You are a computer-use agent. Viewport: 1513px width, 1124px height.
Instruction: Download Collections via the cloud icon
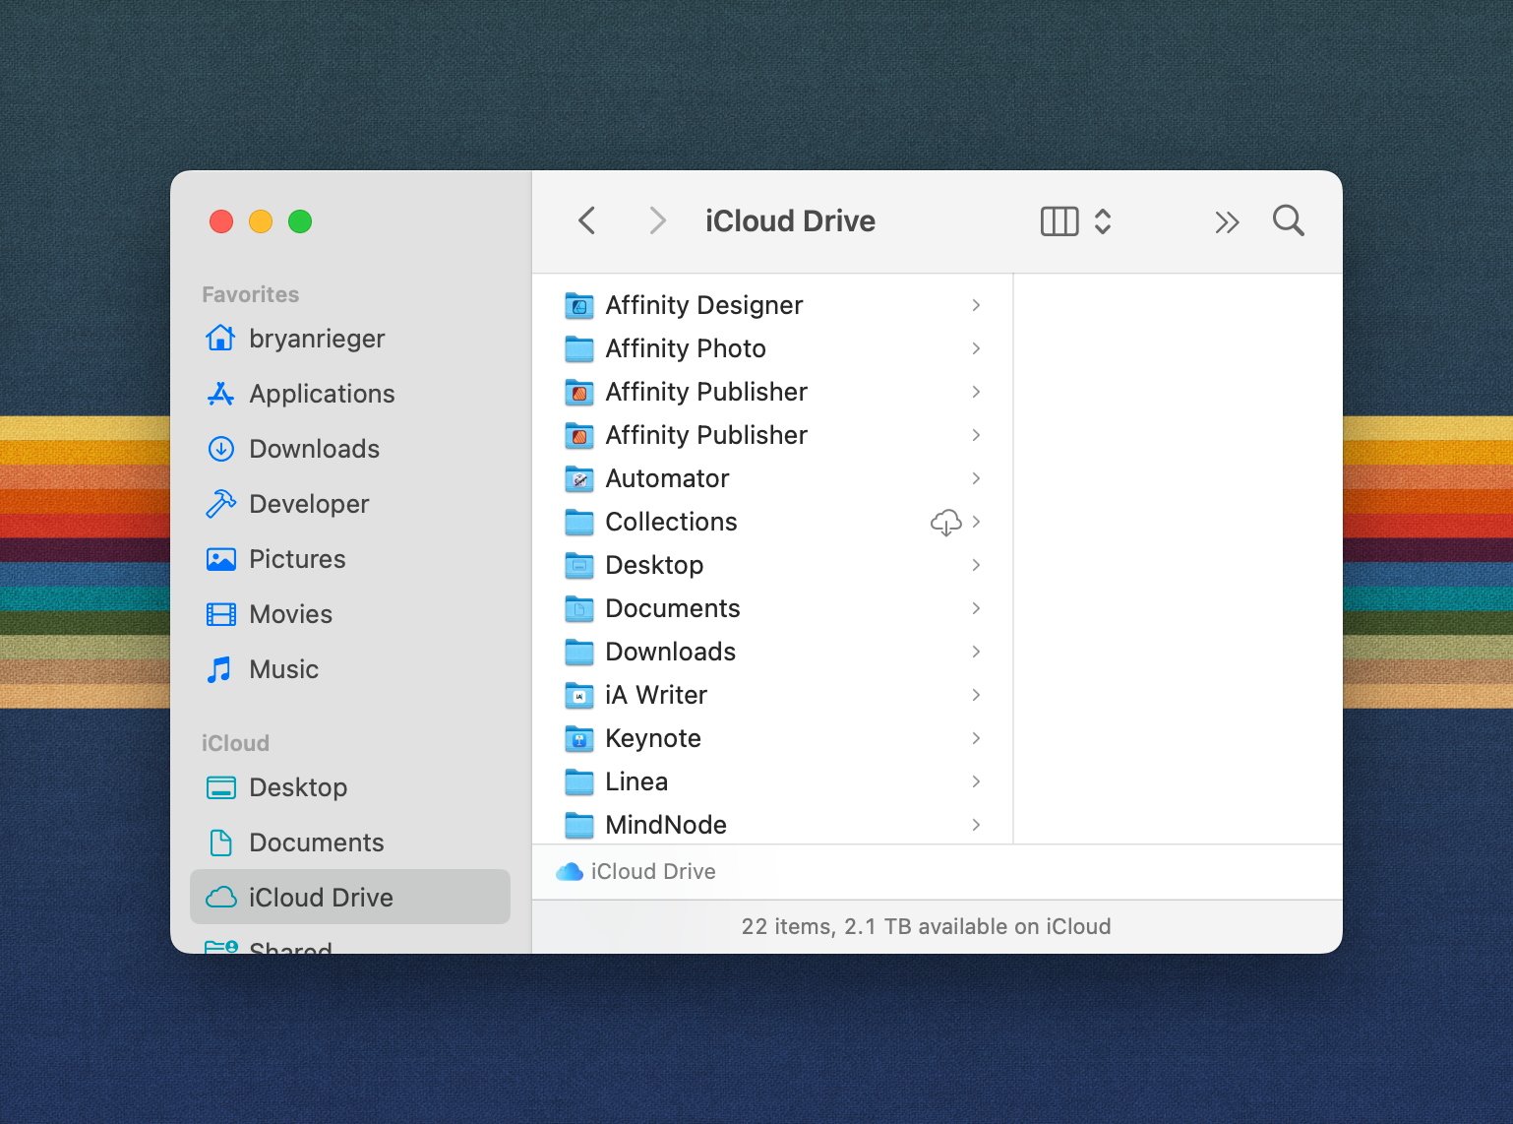(945, 523)
